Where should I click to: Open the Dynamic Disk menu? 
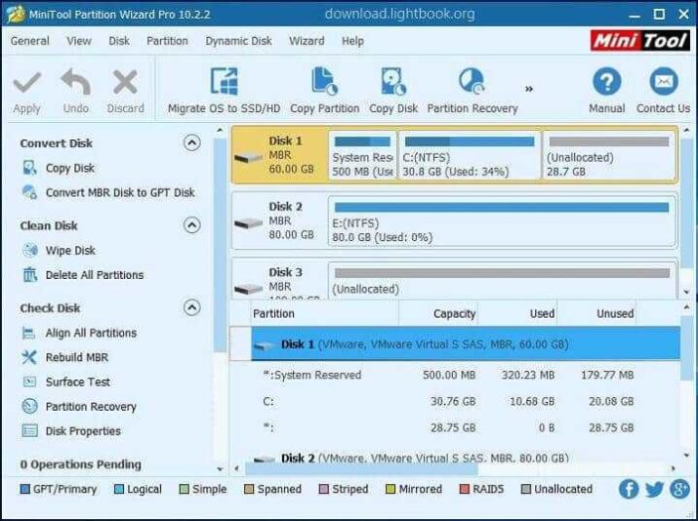pyautogui.click(x=238, y=41)
